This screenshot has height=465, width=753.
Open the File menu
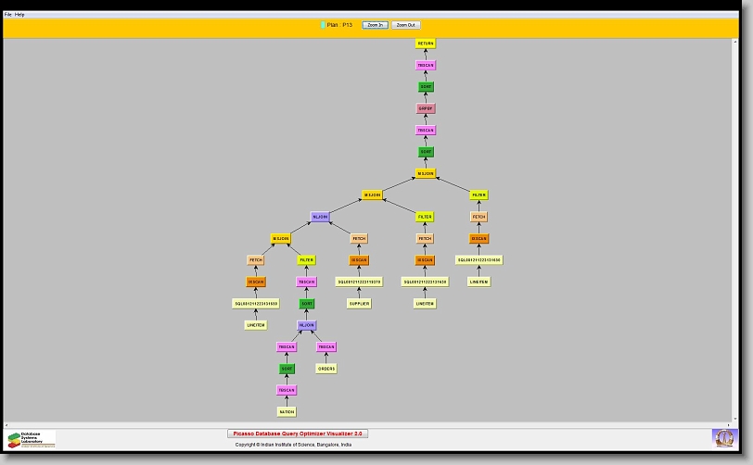tap(8, 15)
